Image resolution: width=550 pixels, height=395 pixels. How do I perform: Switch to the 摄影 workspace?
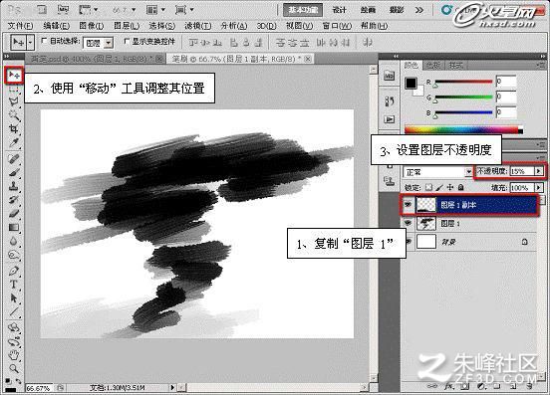(x=397, y=10)
